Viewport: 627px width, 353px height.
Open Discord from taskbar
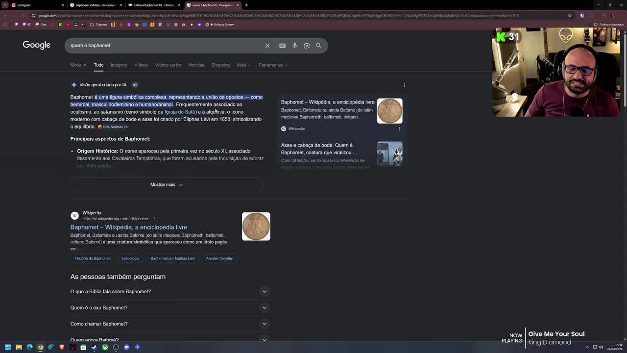pyautogui.click(x=126, y=347)
